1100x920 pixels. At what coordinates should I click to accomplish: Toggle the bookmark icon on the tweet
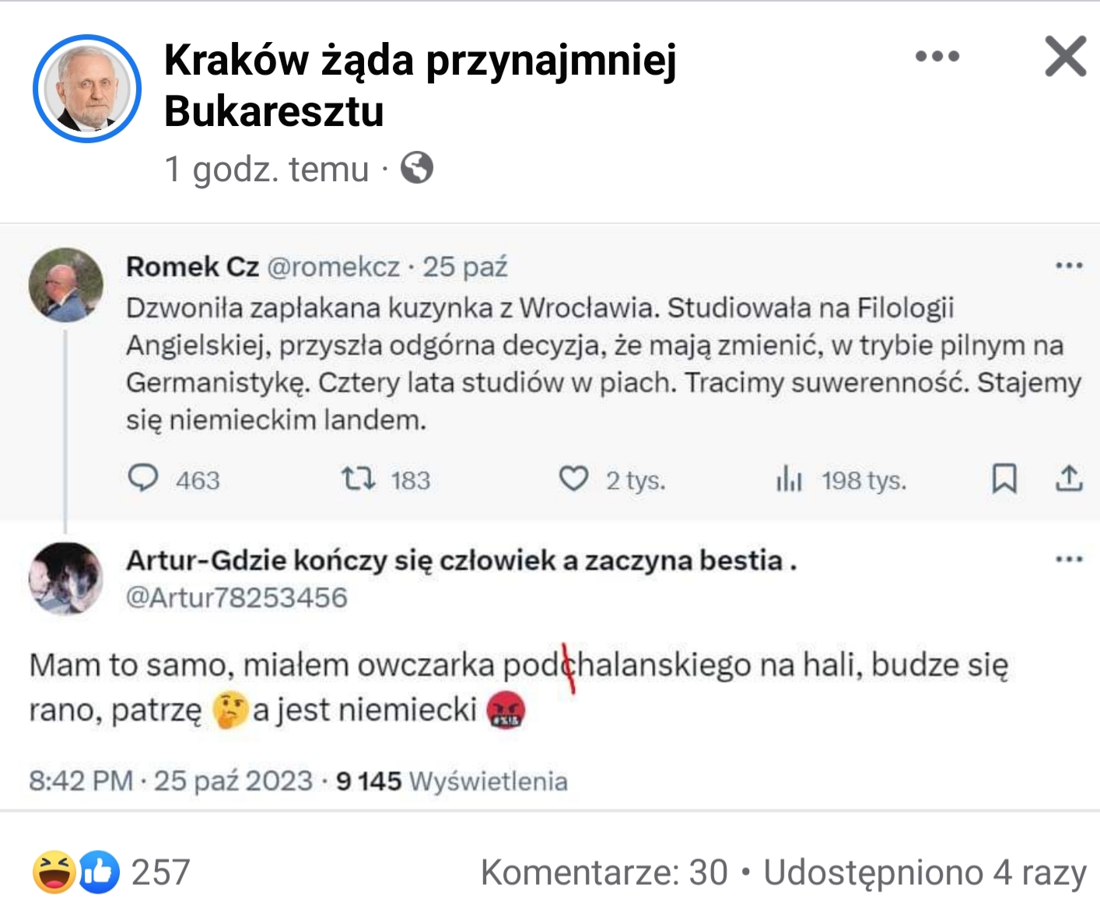[x=1004, y=478]
